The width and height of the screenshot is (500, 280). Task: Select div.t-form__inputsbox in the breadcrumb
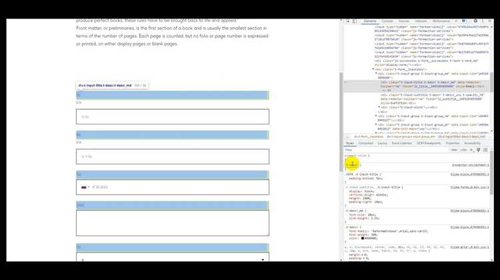tap(369, 136)
